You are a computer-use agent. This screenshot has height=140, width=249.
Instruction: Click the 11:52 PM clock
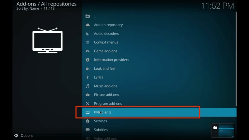[218, 6]
